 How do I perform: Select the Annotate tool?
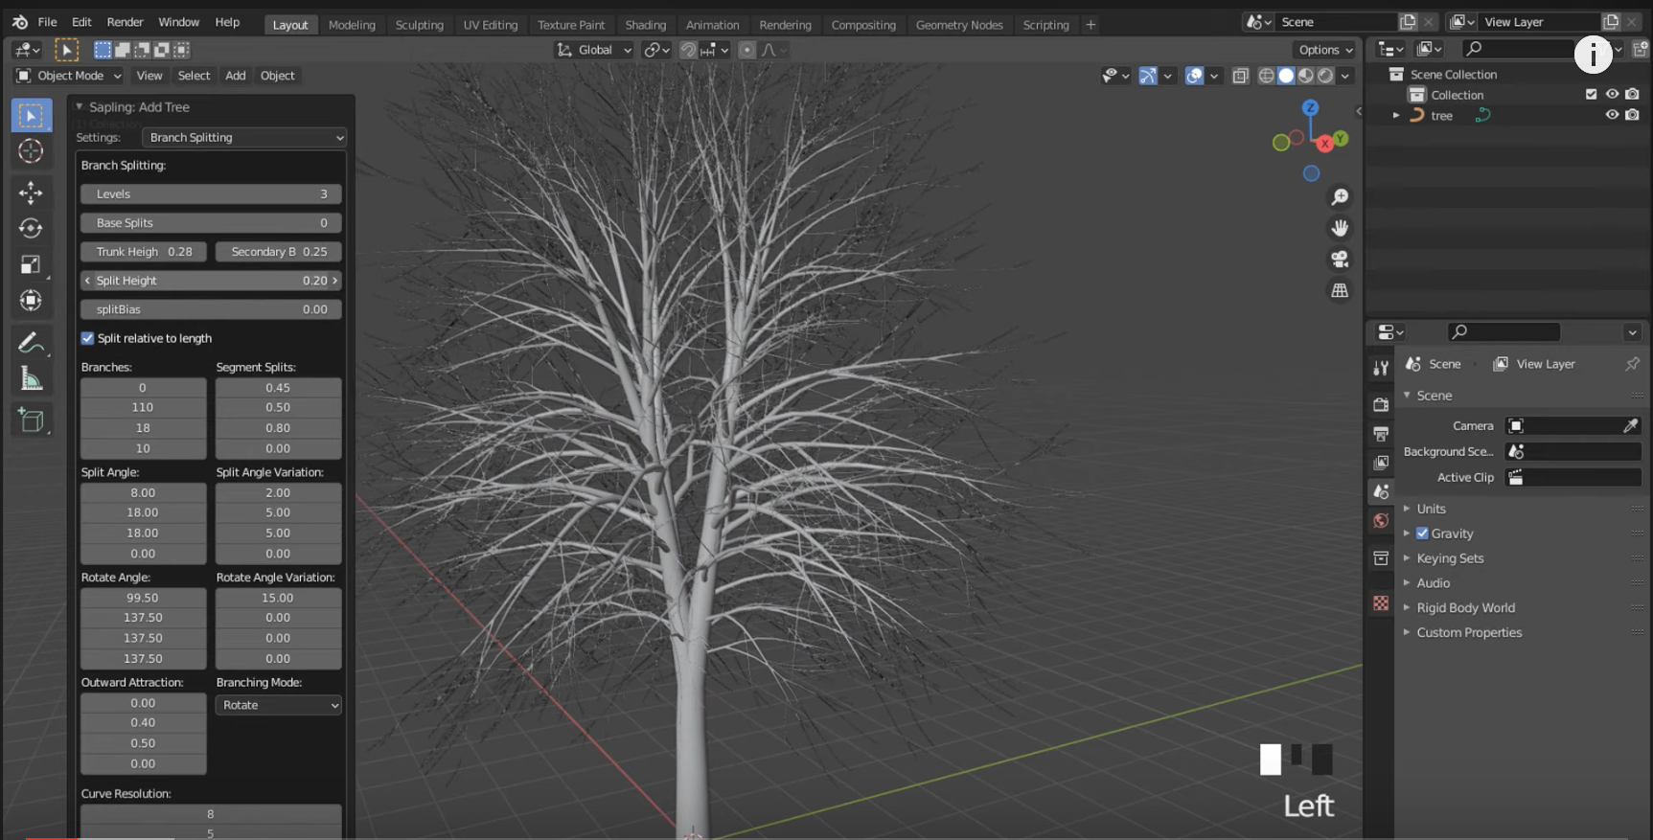tap(32, 342)
